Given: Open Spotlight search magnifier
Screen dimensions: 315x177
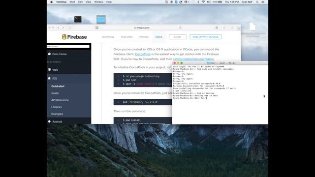Looking at the screenshot, I should point(257,2).
